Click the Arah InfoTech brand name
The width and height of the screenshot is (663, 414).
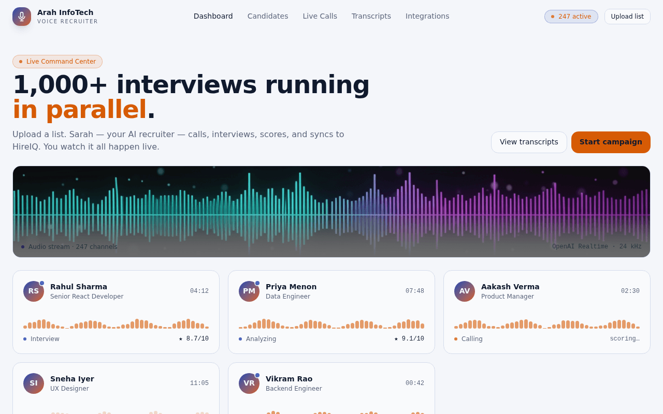click(65, 12)
